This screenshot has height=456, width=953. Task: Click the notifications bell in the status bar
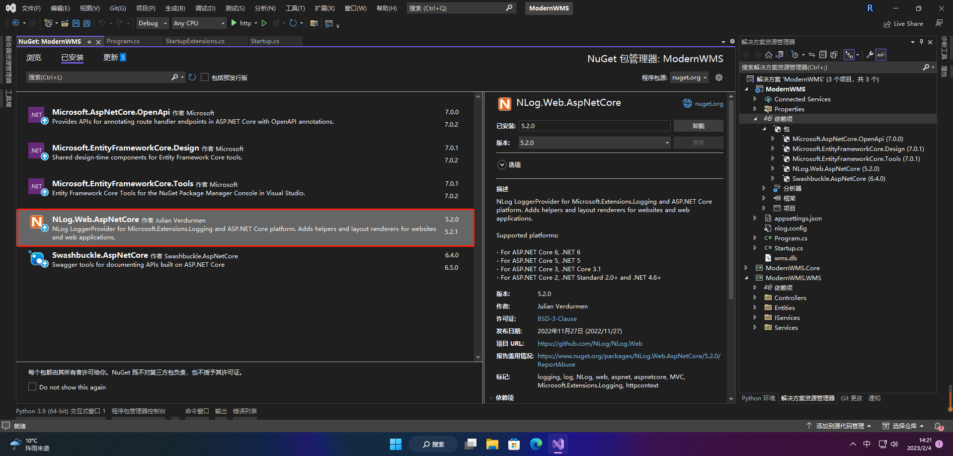click(x=938, y=426)
